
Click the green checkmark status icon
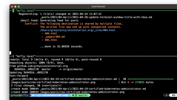click(x=166, y=95)
